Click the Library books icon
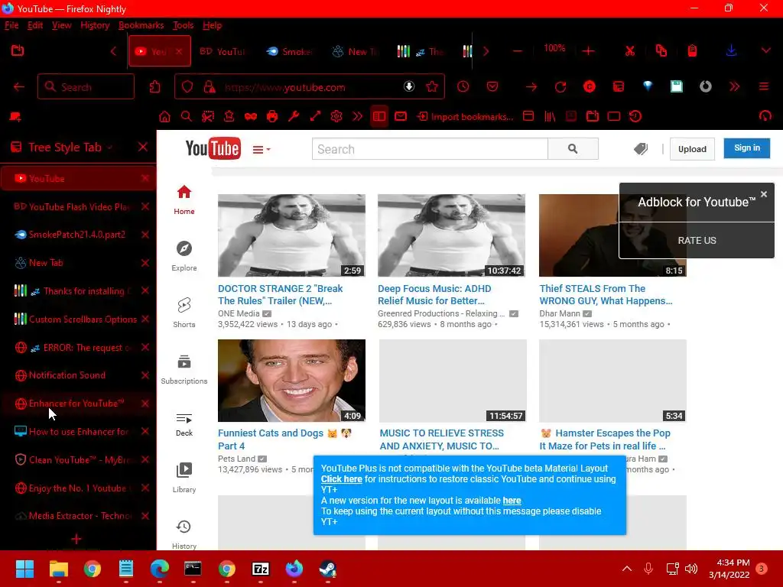Screen dimensions: 783x587 pos(550,116)
